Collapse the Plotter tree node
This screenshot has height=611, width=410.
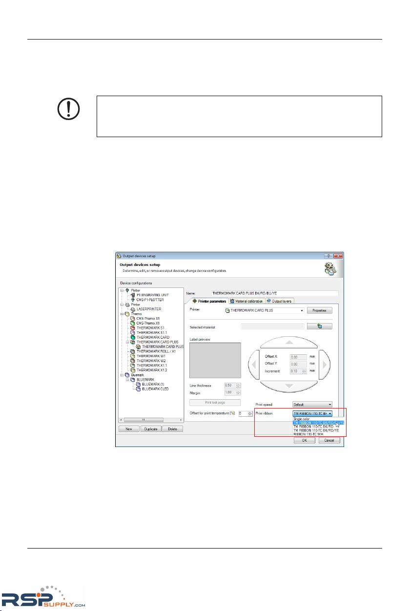(122, 290)
